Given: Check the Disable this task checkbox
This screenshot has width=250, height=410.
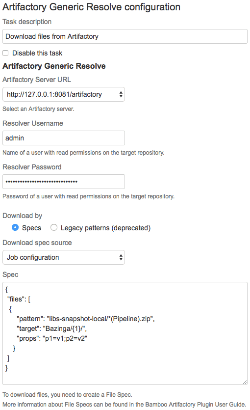Looking at the screenshot, I should coord(5,53).
